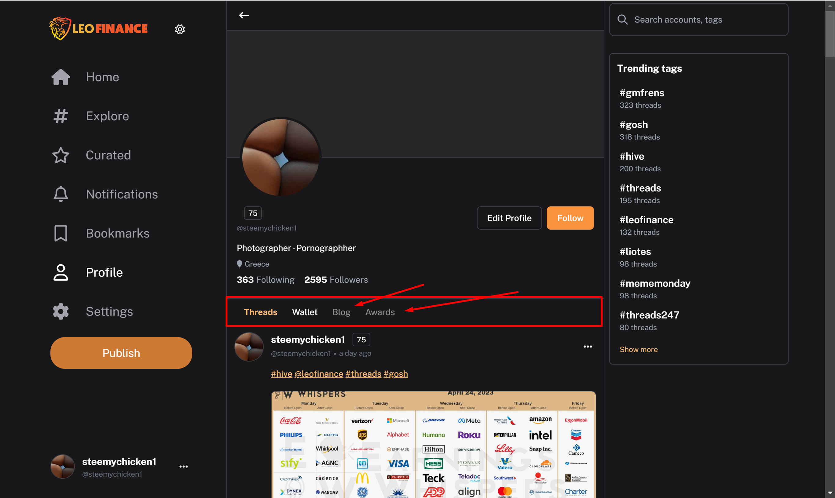View the 363 Following list
Screen dimensions: 835x498
[x=266, y=280]
